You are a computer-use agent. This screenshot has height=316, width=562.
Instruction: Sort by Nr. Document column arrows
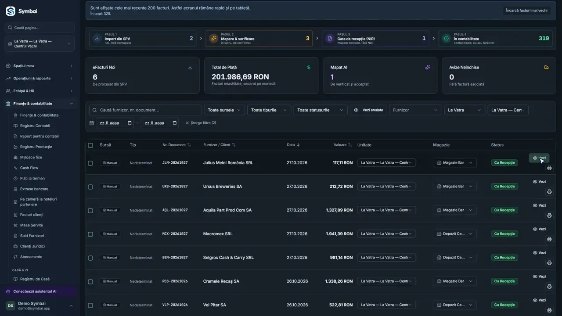coord(189,145)
